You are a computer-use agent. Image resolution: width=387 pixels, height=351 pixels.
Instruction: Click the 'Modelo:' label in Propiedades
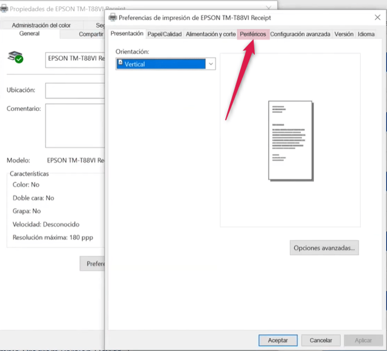coord(18,161)
